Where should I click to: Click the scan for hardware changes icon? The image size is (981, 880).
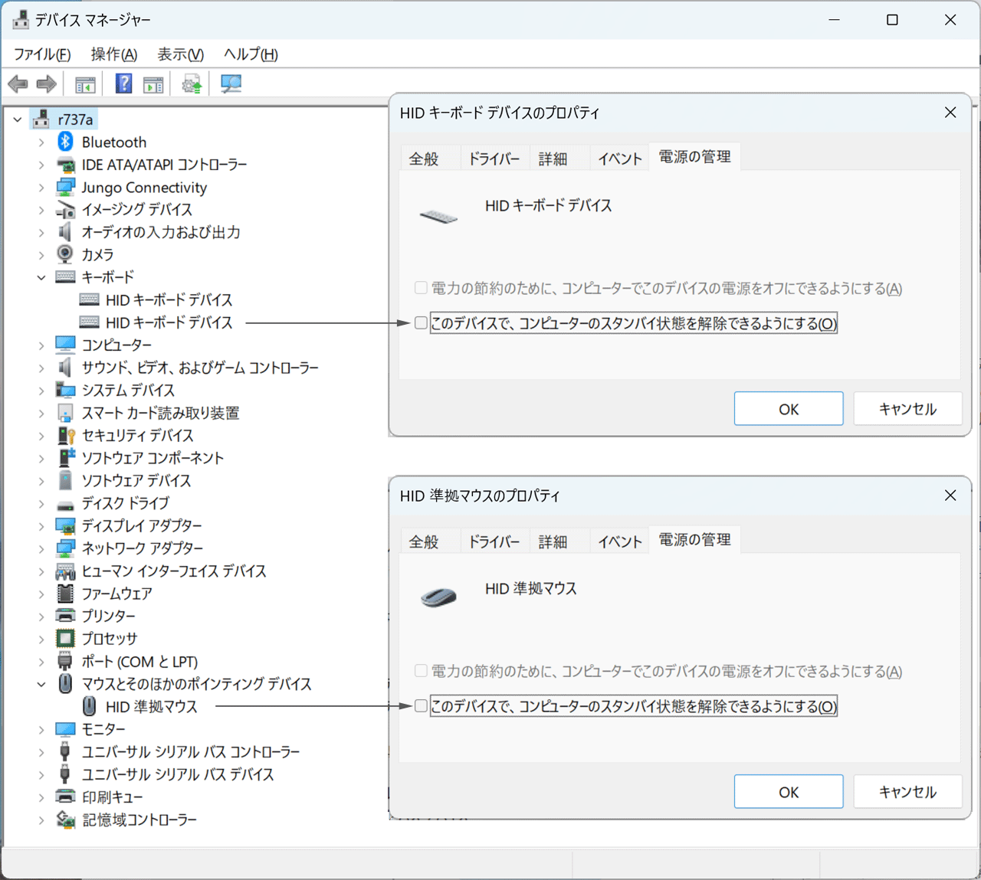click(231, 83)
